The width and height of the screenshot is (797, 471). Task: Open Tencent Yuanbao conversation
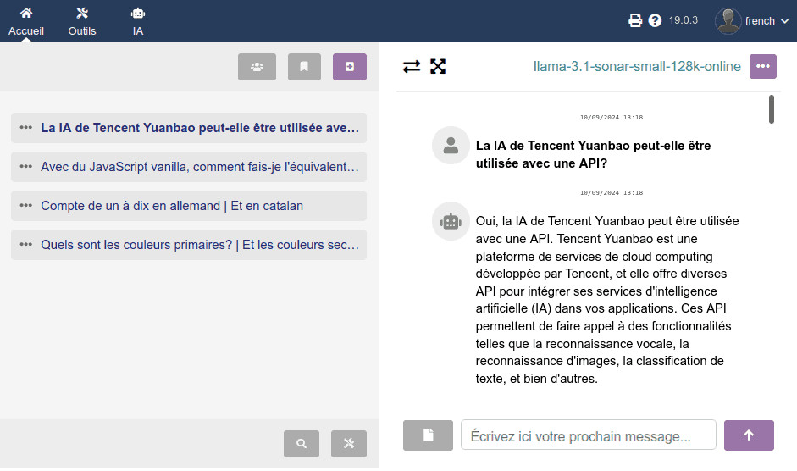200,128
